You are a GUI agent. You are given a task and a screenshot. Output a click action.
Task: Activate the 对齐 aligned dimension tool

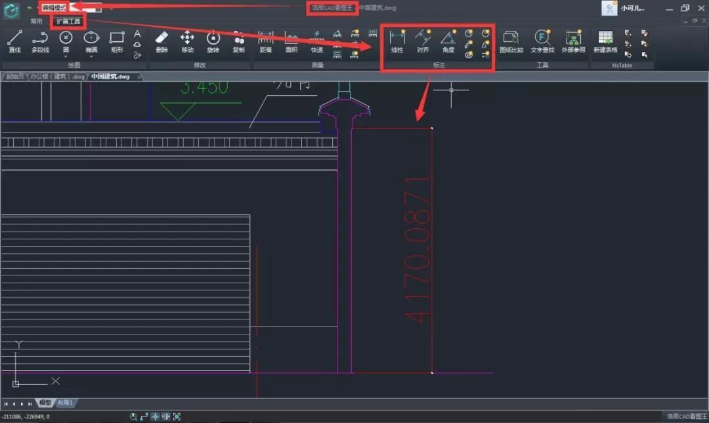[423, 39]
